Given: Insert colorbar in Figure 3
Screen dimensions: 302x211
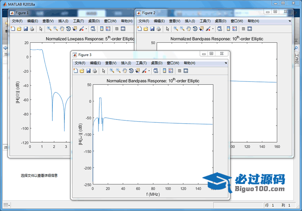Looking at the screenshot, I should click(x=164, y=71).
